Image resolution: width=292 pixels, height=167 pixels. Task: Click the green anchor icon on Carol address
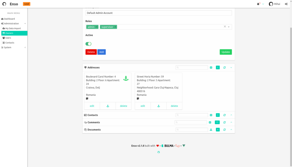(x=126, y=78)
